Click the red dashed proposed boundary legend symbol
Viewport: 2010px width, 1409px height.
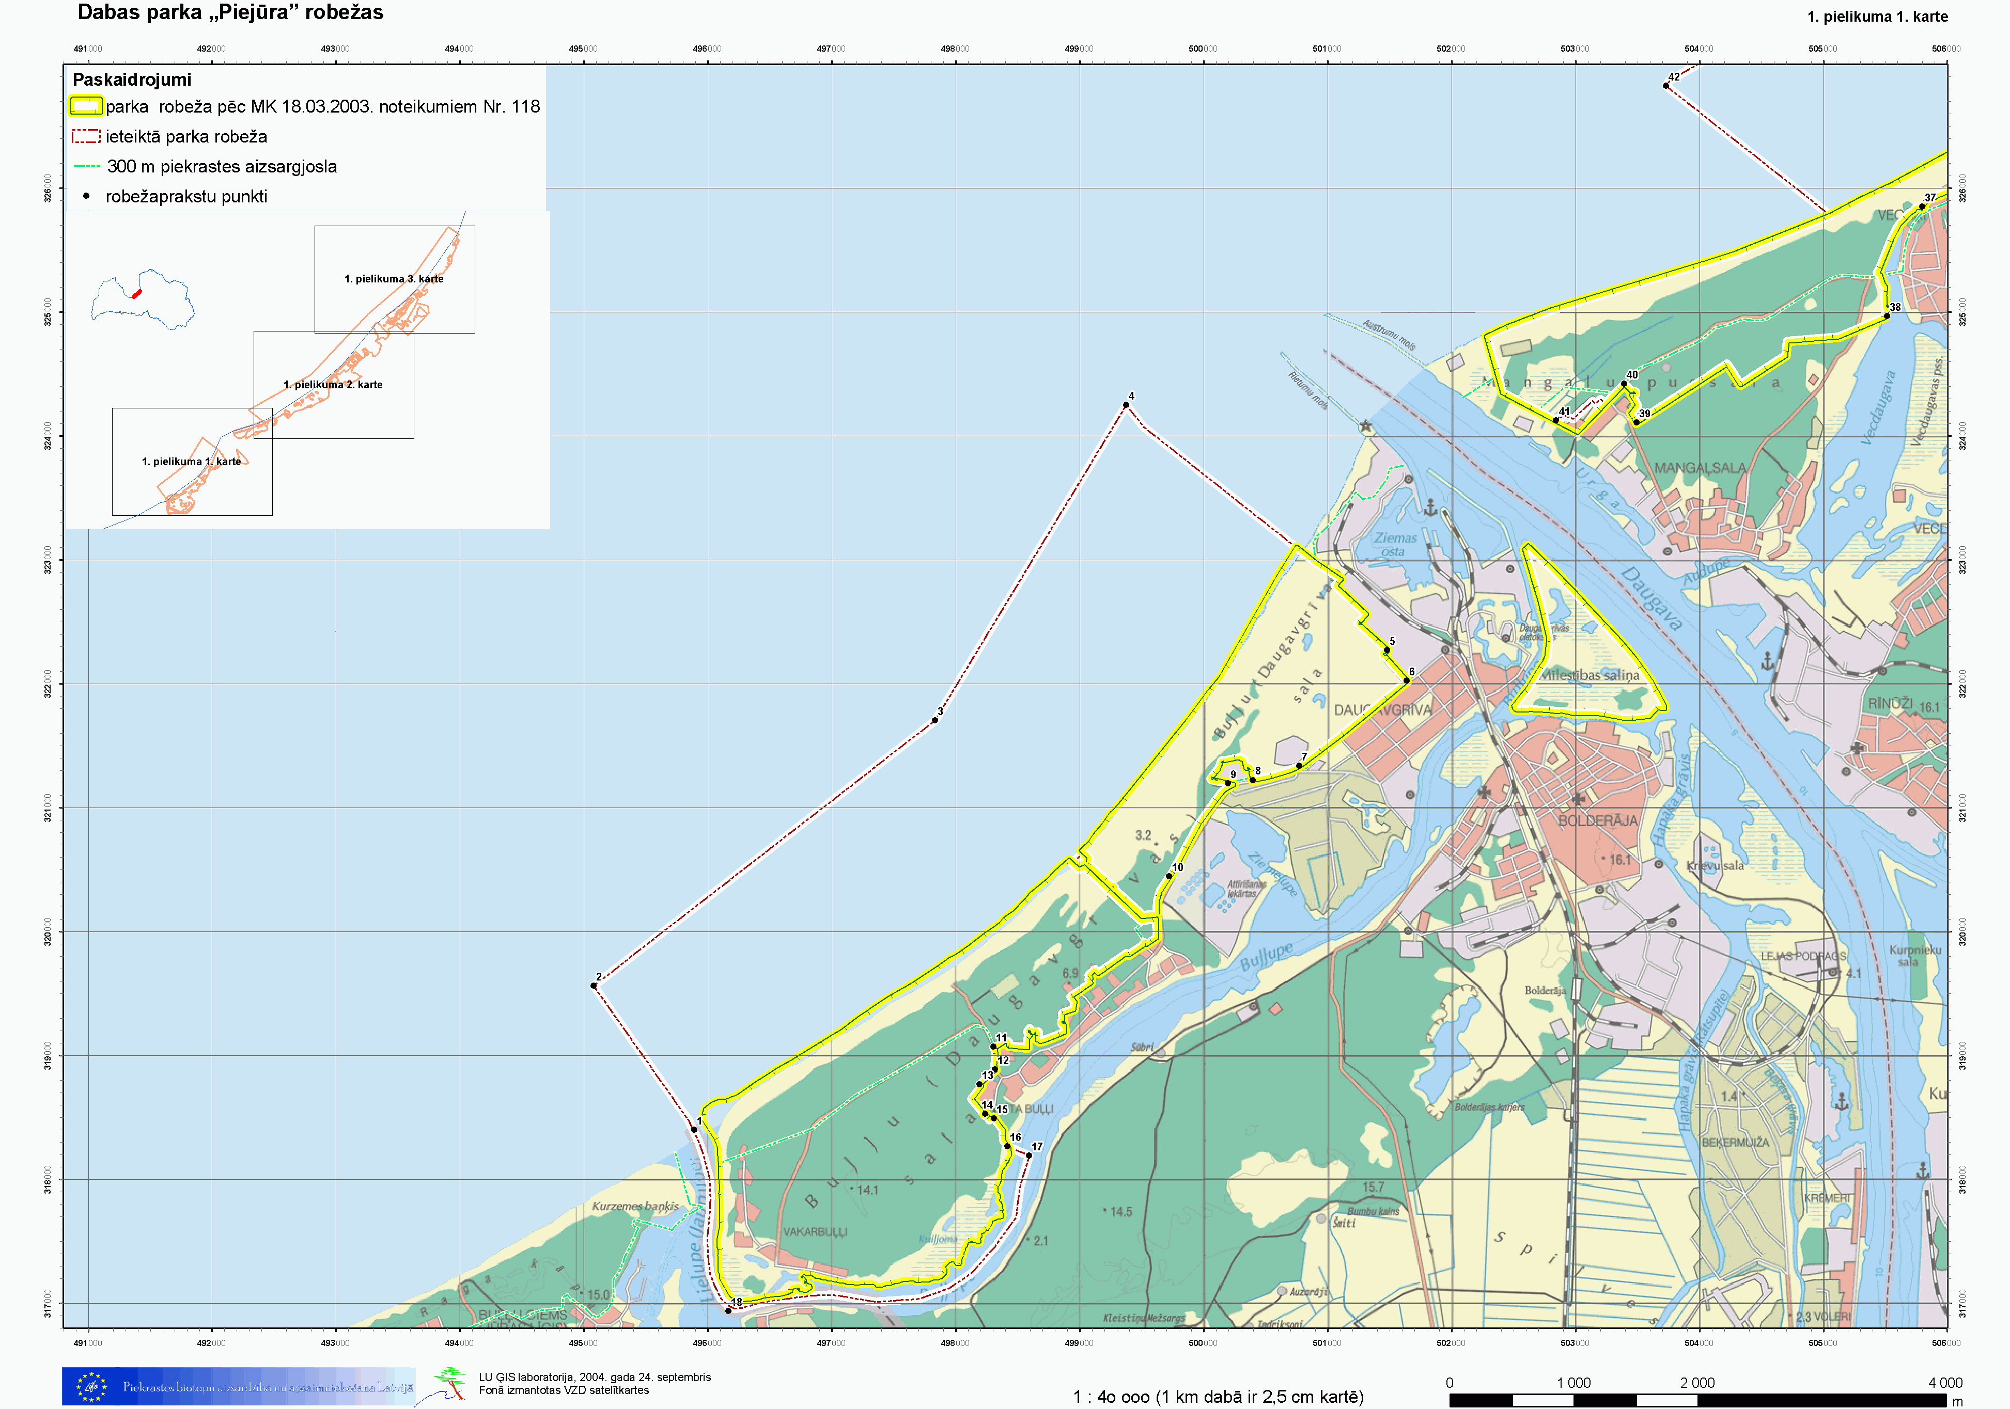86,136
